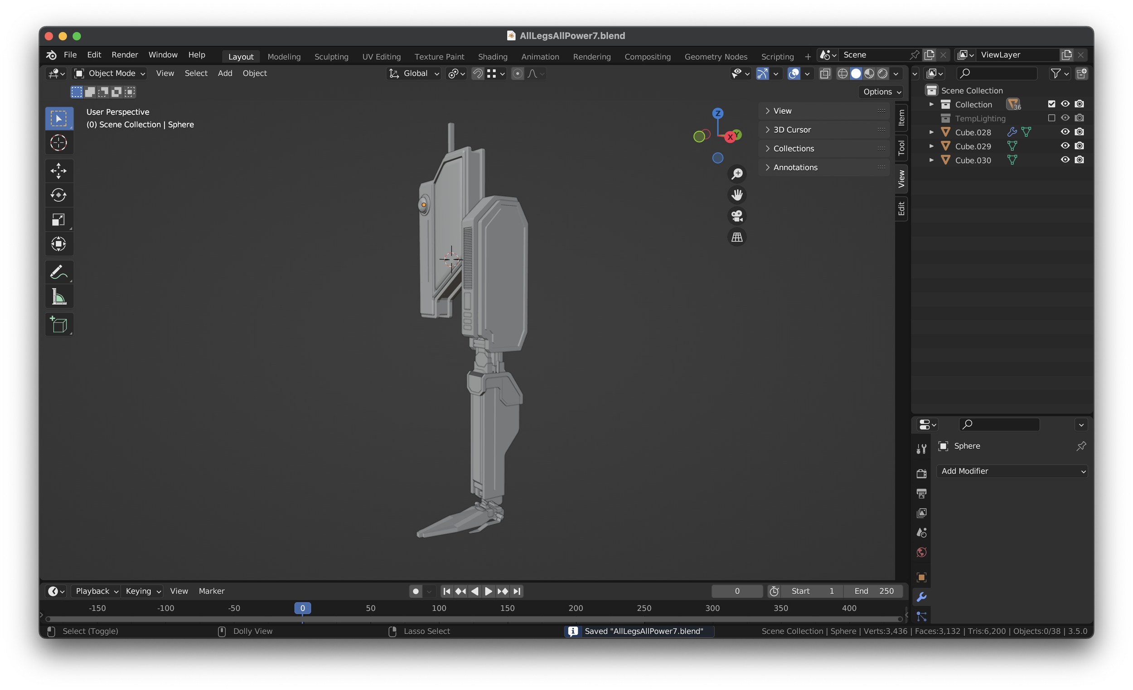Viewport: 1133px width, 690px height.
Task: Switch to the Shading workspace tab
Action: pos(493,57)
